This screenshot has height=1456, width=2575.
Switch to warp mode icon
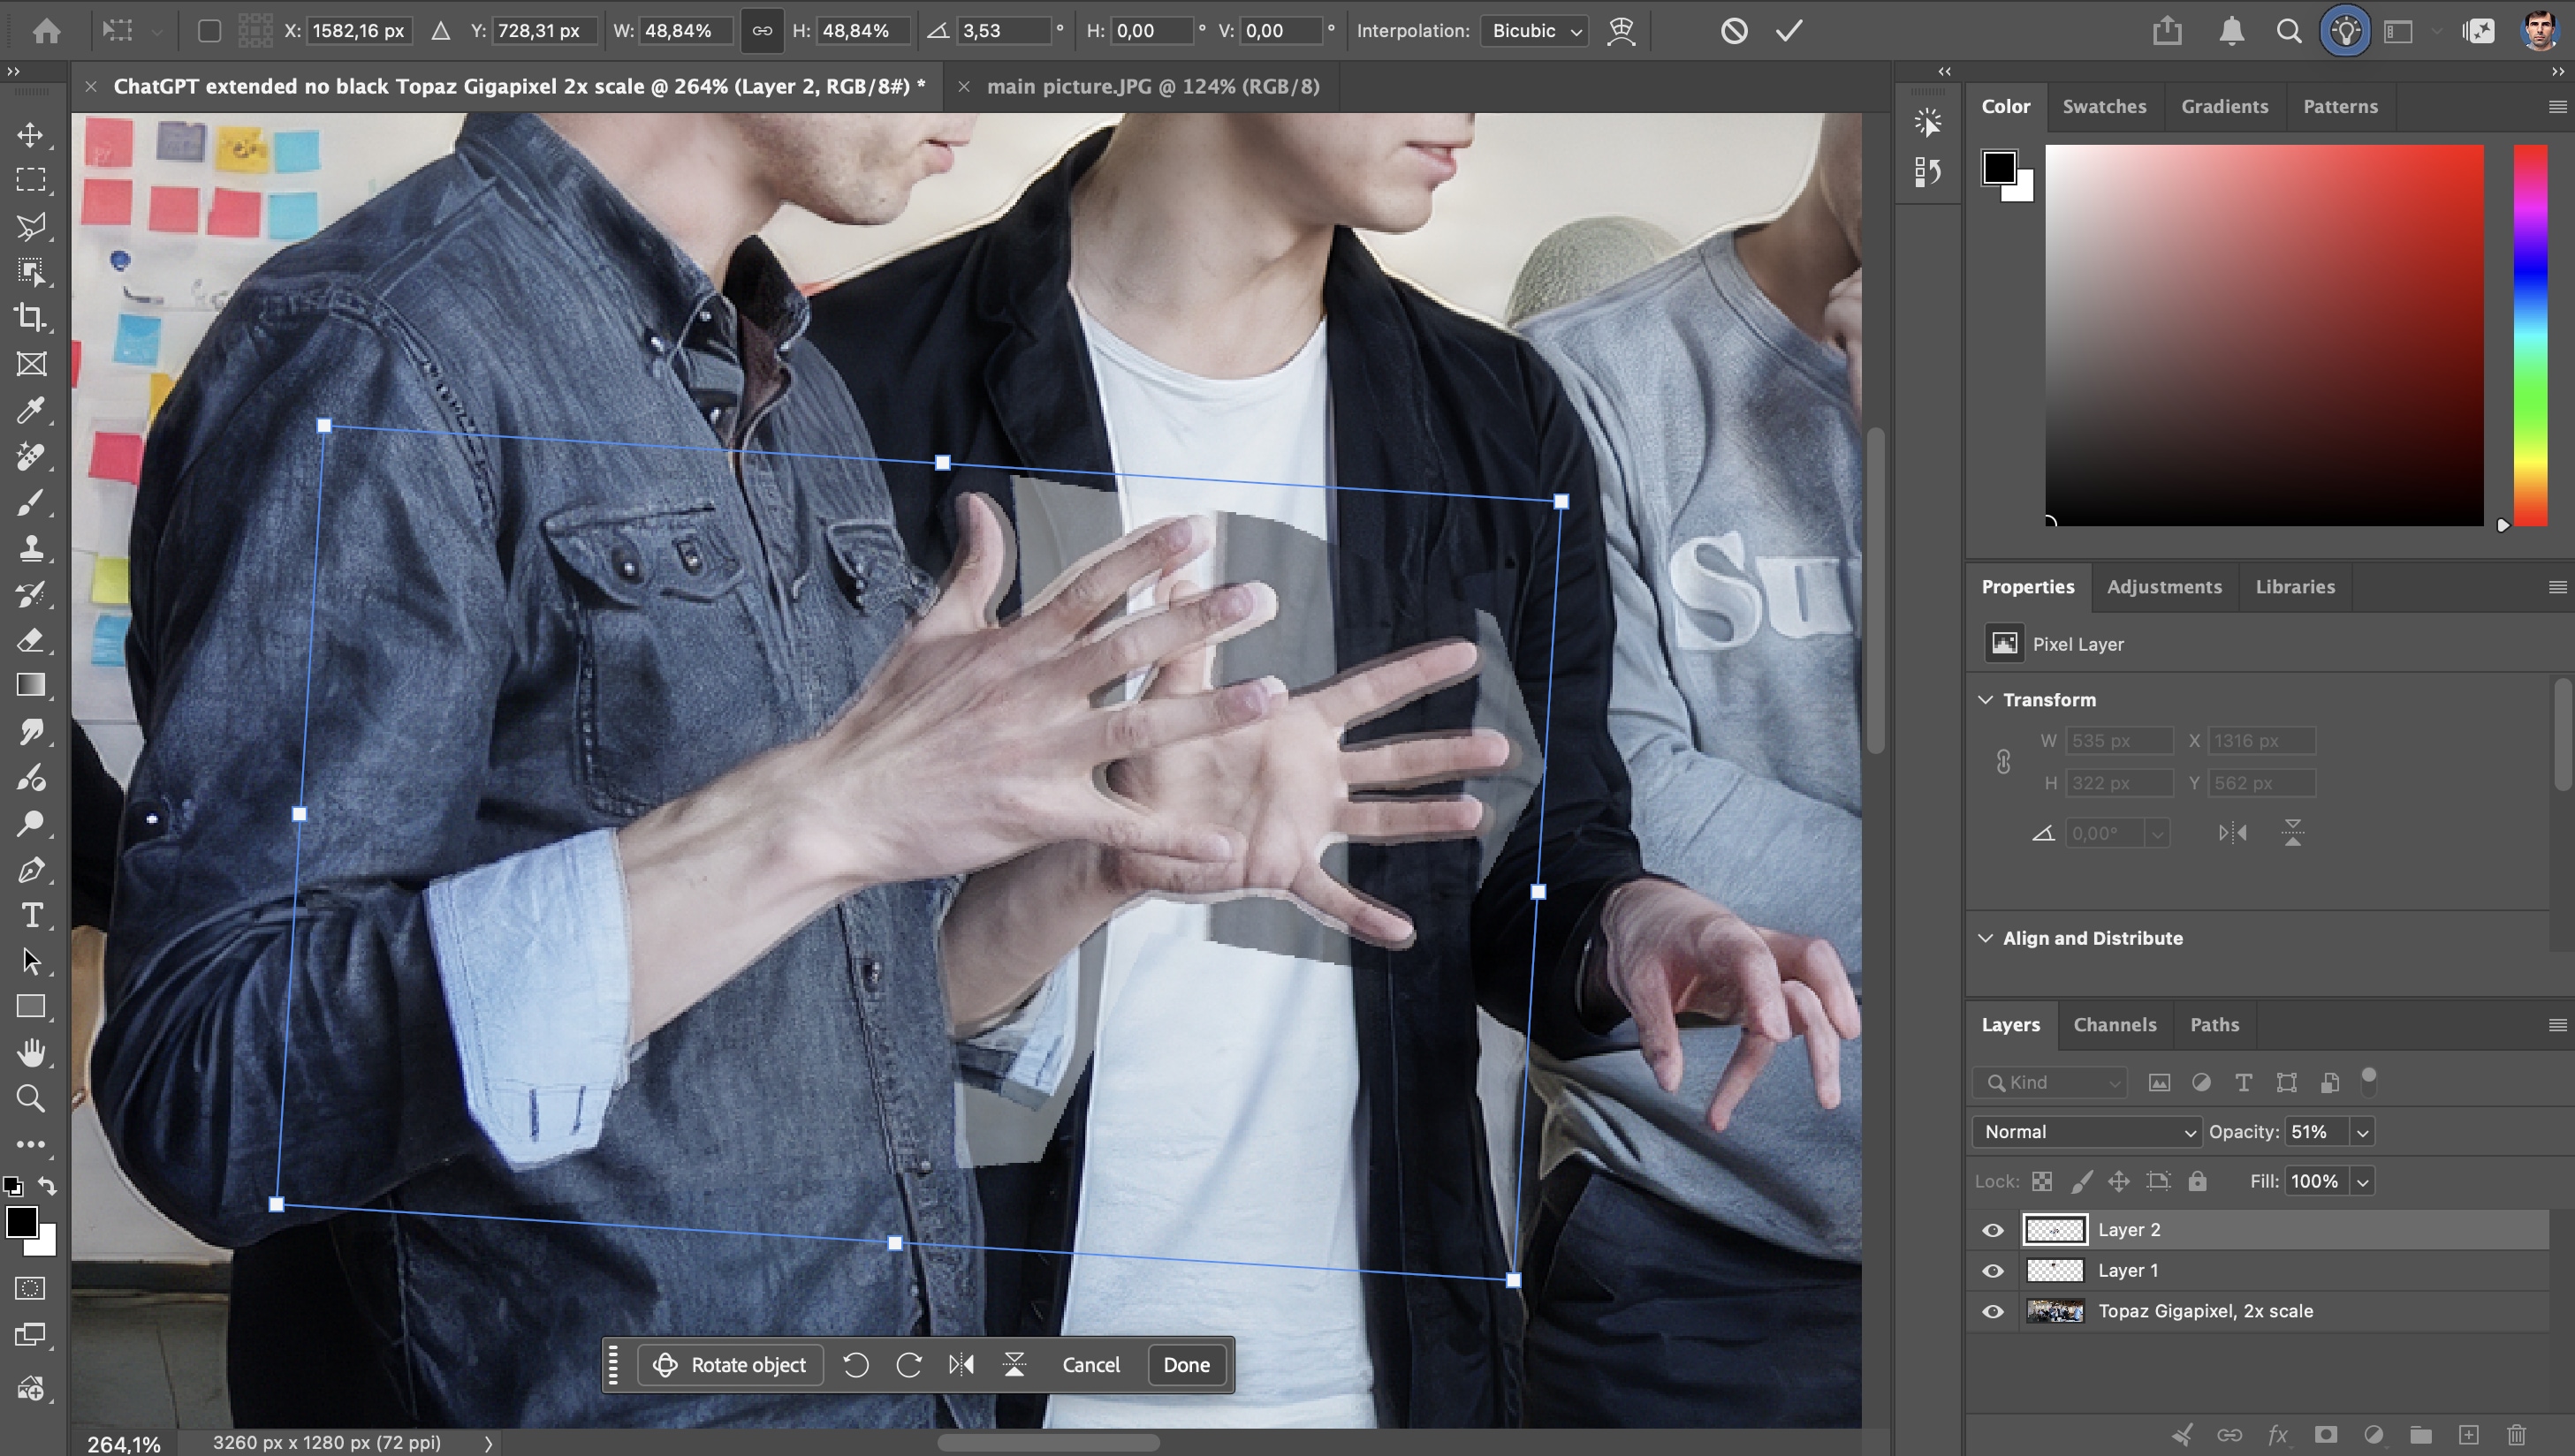point(1622,31)
